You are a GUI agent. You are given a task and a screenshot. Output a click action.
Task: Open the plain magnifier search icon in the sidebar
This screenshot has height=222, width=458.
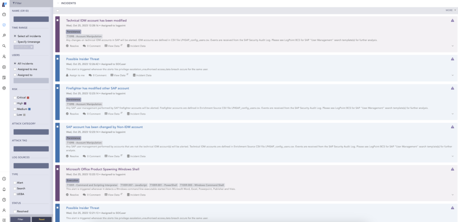click(4, 46)
